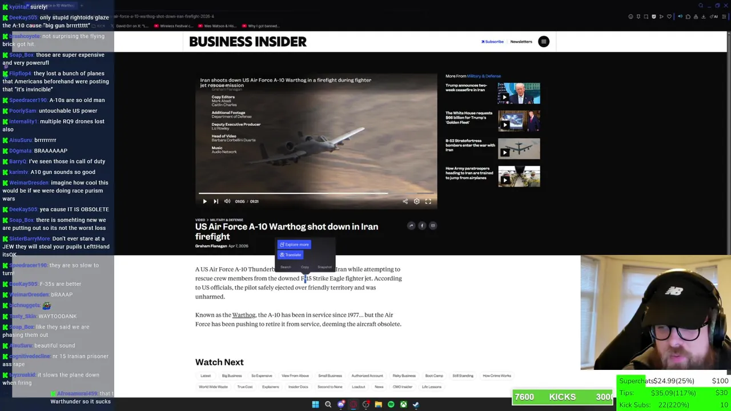Choose Snapshot in selection popup
The height and width of the screenshot is (411, 731).
[324, 267]
